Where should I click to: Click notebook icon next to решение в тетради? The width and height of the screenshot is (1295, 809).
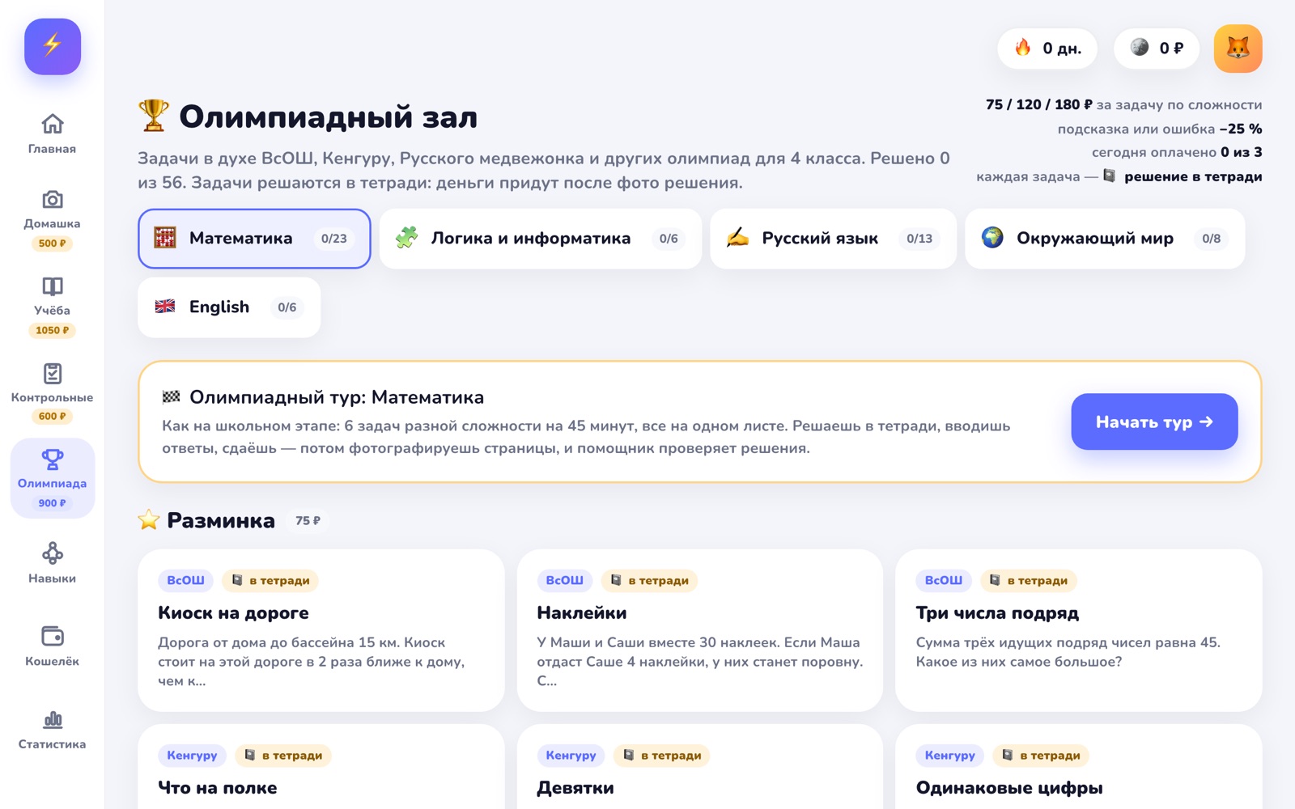tap(1110, 176)
